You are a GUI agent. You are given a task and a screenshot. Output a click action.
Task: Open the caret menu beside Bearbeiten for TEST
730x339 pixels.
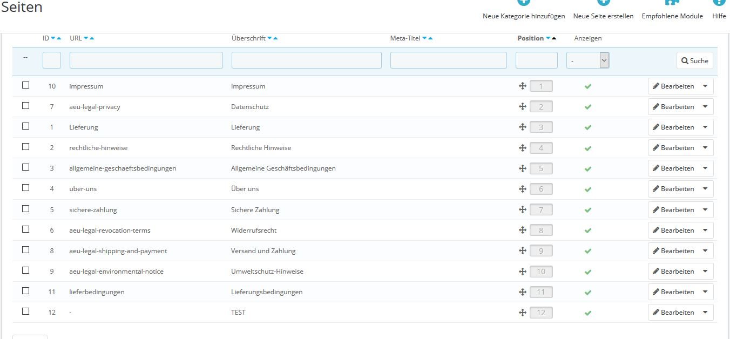click(x=705, y=313)
